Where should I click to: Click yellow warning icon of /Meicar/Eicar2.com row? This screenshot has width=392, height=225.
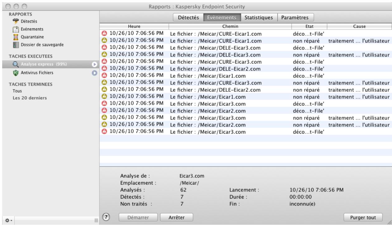tap(104, 124)
